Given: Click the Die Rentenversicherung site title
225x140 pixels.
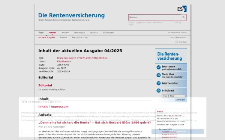Looking at the screenshot, I should (x=72, y=15).
